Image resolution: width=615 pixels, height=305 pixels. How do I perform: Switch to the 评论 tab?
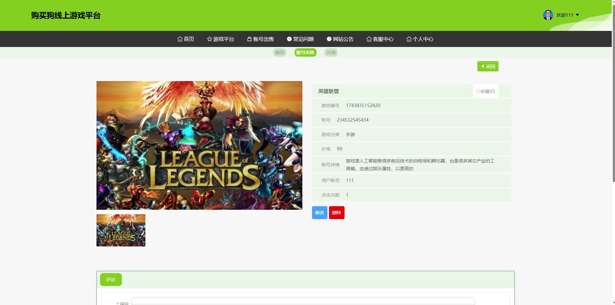pos(111,280)
